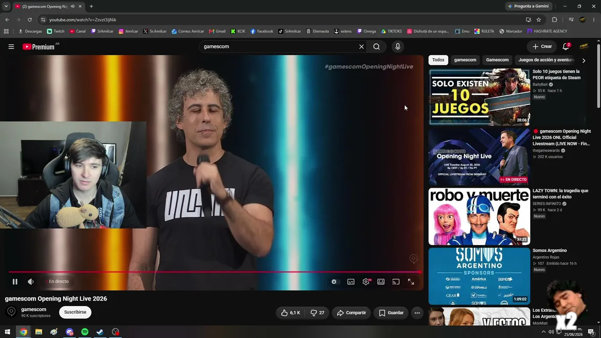This screenshot has width=601, height=338.
Task: Open the gamescom channel avatar
Action: [x=11, y=312]
